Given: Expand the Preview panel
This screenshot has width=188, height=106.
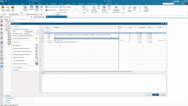Looking at the screenshot, I should [8, 102].
